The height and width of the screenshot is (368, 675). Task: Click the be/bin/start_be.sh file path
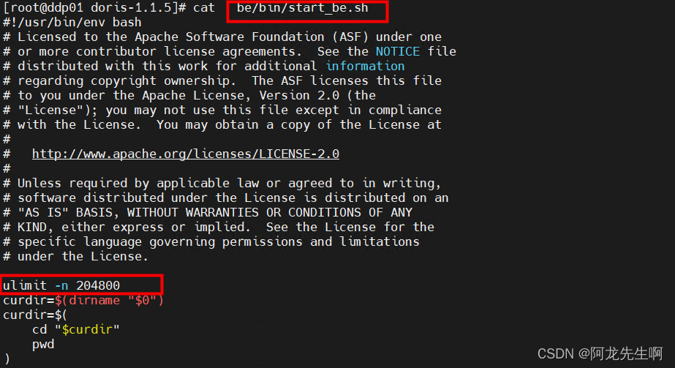tap(302, 8)
